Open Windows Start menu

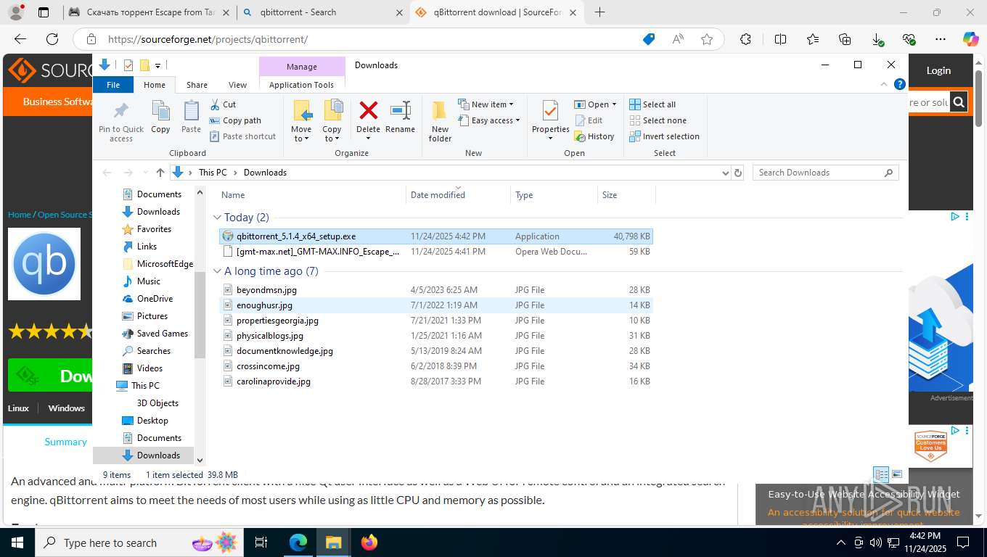pos(17,542)
